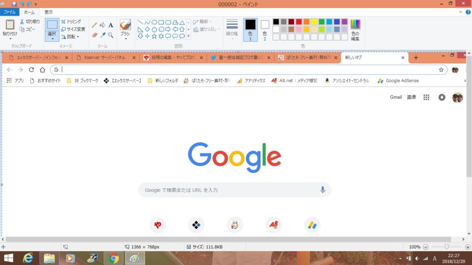This screenshot has width=472, height=265.
Task: Click the Chrome home button in canvas
Action: [x=42, y=70]
